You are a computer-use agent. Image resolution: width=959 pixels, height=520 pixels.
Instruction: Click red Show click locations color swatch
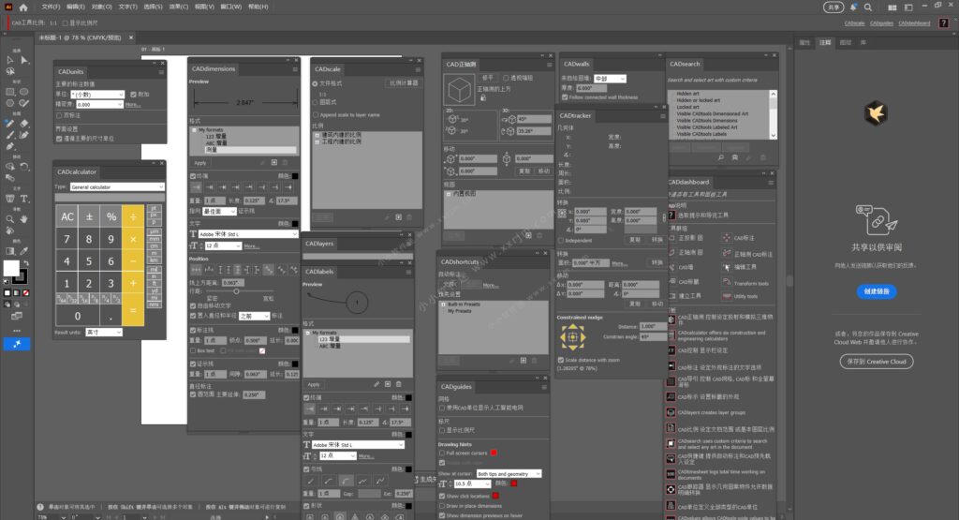(x=496, y=497)
